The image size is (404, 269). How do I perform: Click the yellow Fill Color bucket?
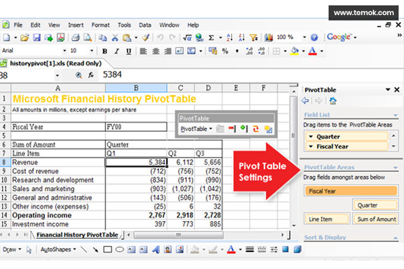click(x=294, y=51)
